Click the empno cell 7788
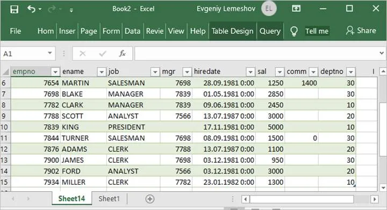Viewport: 387px width, 210px height. [x=35, y=116]
